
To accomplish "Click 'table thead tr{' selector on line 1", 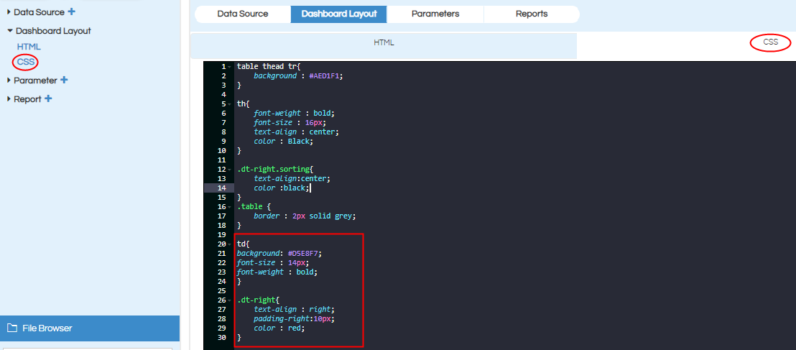I will (269, 67).
